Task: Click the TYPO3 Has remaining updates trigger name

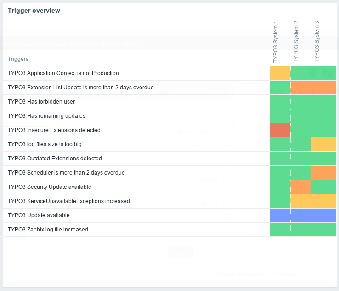Action: (46, 116)
